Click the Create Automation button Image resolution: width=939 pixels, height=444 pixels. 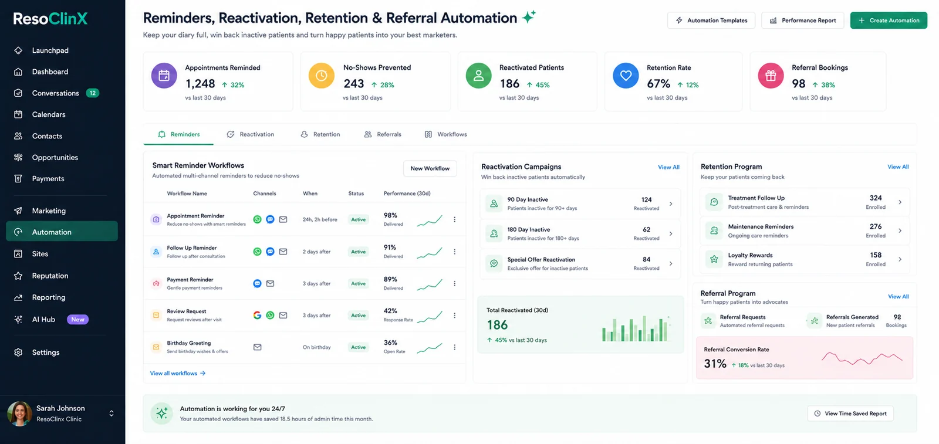889,21
